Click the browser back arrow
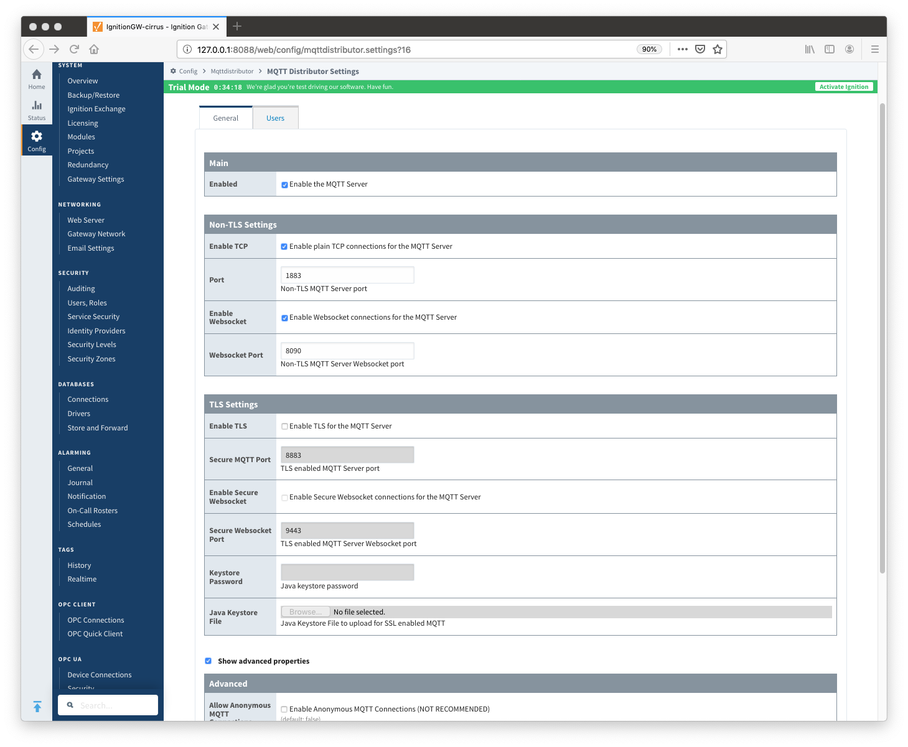 click(34, 49)
